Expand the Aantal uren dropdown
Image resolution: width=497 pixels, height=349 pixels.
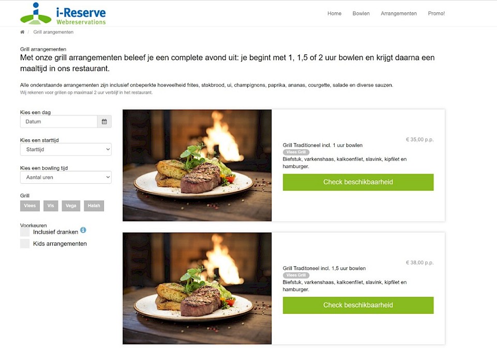(x=66, y=178)
